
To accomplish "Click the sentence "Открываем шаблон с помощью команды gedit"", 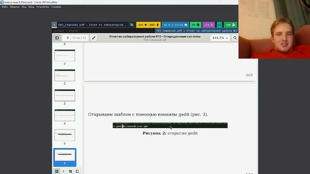I will point(139,115).
